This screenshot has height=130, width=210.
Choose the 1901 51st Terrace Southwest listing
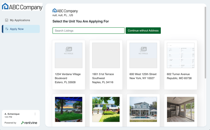[106, 65]
